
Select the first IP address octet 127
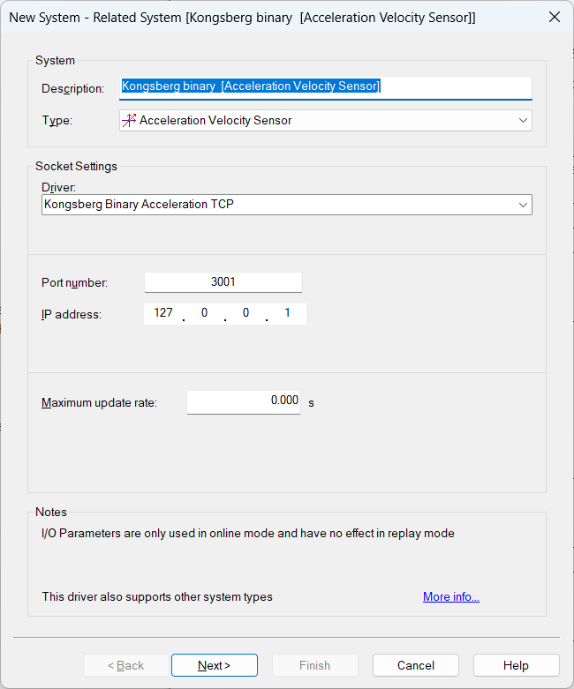coord(163,313)
